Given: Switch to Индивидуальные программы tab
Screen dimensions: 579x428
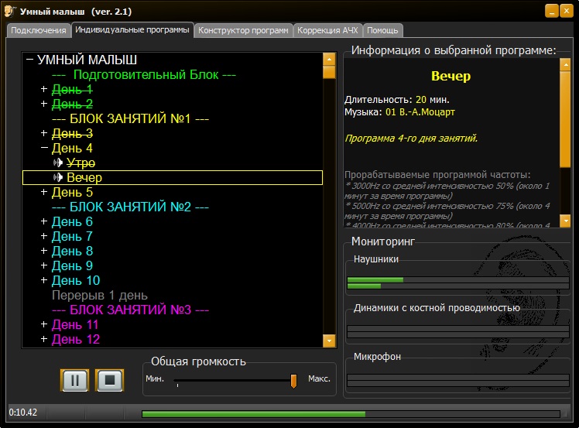Looking at the screenshot, I should click(132, 29).
